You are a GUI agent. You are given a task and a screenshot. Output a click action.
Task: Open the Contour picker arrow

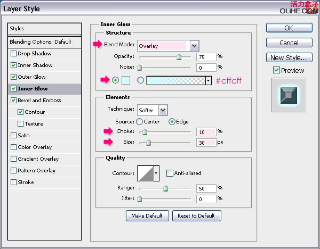click(x=156, y=173)
